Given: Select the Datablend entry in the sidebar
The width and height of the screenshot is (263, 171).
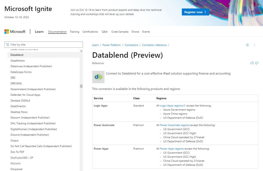Looking at the screenshot, I should tap(17, 55).
